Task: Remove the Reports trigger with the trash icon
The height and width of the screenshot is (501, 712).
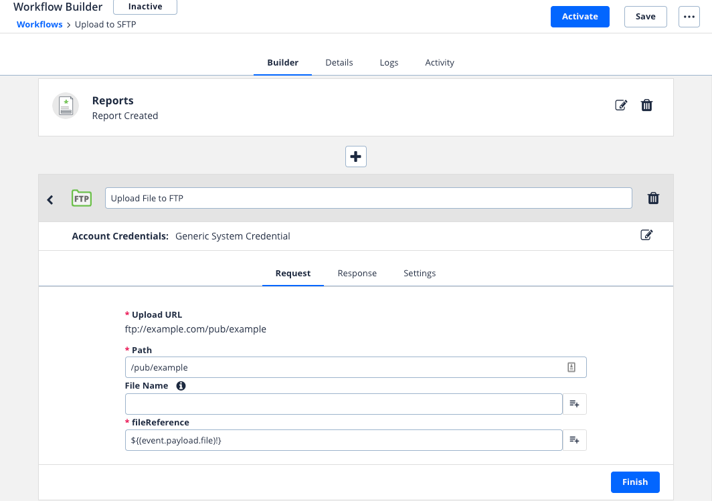Action: pos(646,105)
